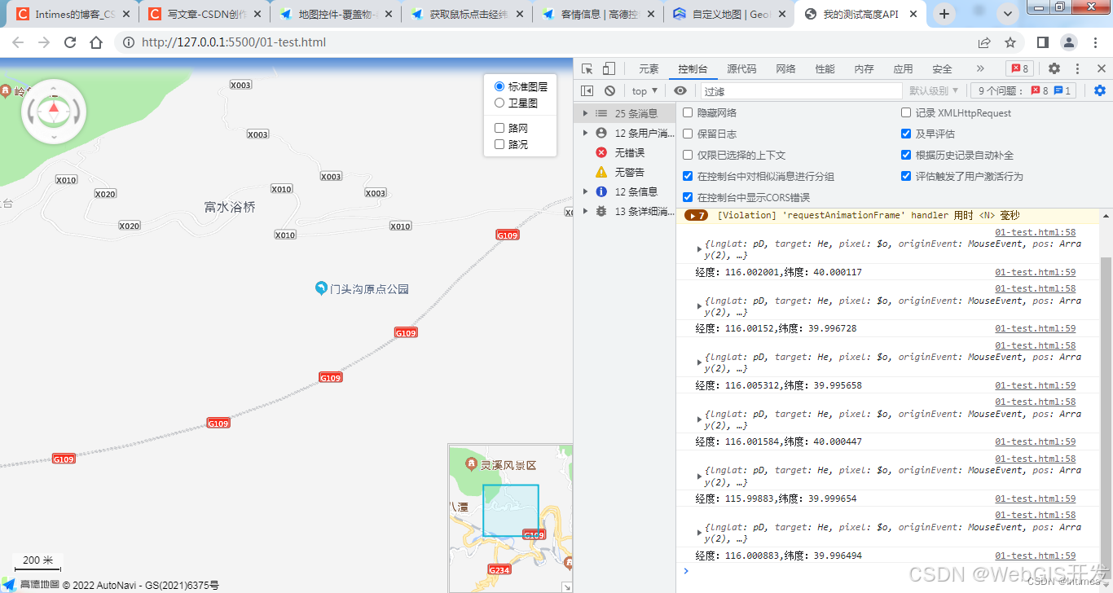The width and height of the screenshot is (1113, 593).
Task: Open the Chrome three-dot menu
Action: [1095, 42]
